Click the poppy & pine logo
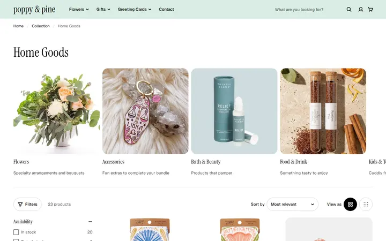 pyautogui.click(x=34, y=9)
